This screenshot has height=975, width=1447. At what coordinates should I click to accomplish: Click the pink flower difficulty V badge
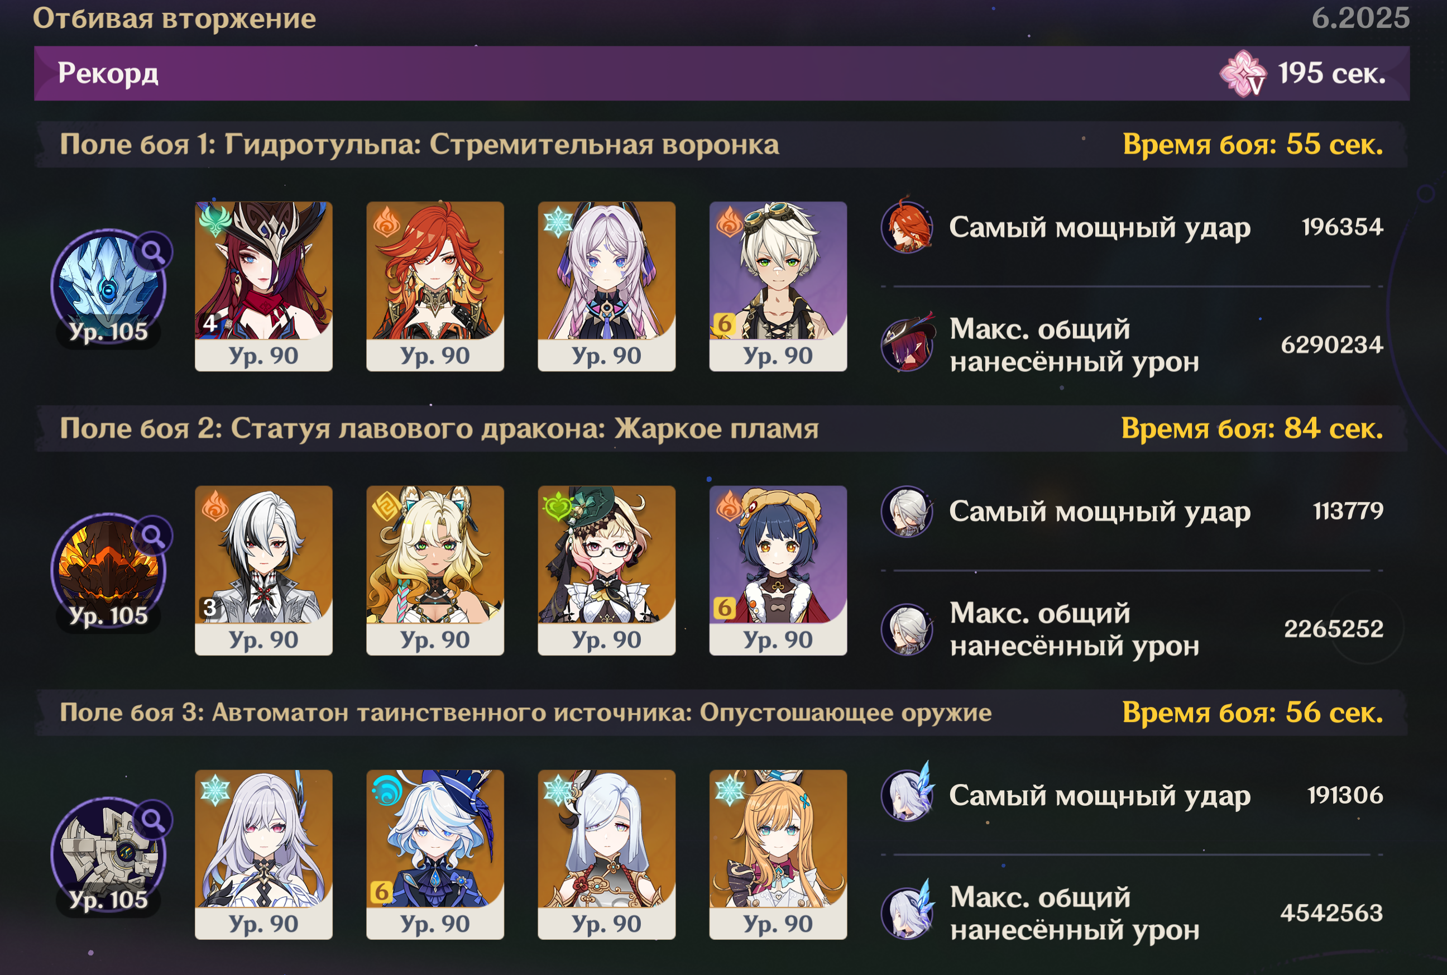[1243, 74]
